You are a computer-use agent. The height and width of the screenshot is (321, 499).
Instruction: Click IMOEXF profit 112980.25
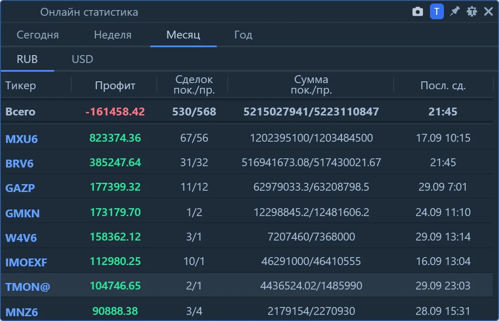[115, 262]
